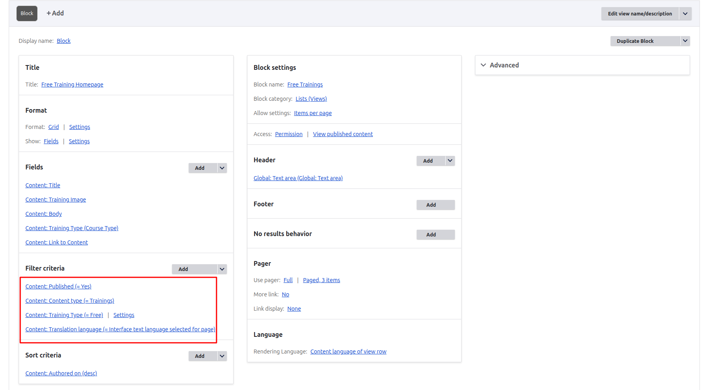711x390 pixels.
Task: Select the Block display tab
Action: [x=27, y=13]
